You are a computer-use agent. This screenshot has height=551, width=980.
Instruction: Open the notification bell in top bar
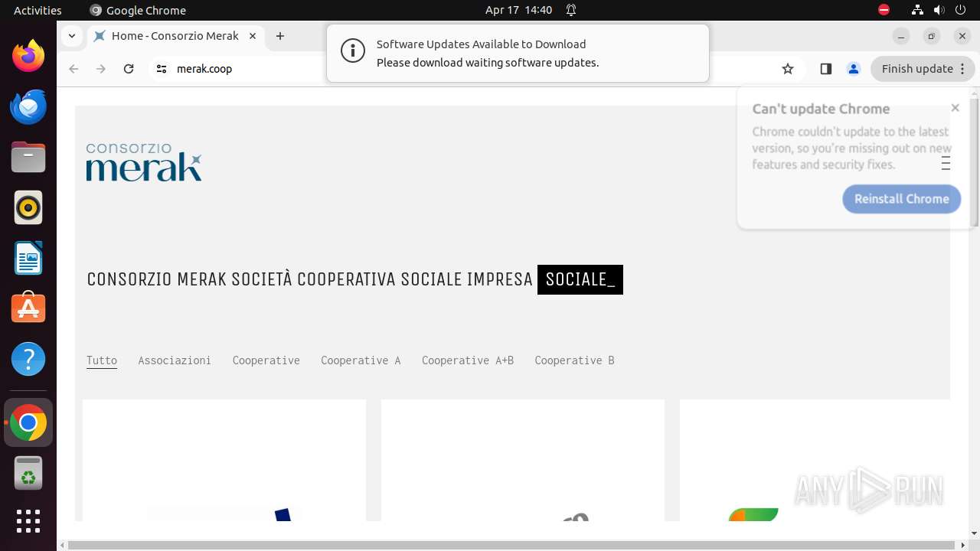coord(571,10)
